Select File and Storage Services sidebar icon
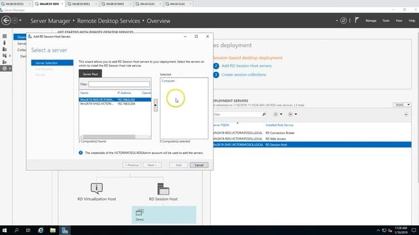Image resolution: width=419 pixels, height=235 pixels. [x=5, y=55]
